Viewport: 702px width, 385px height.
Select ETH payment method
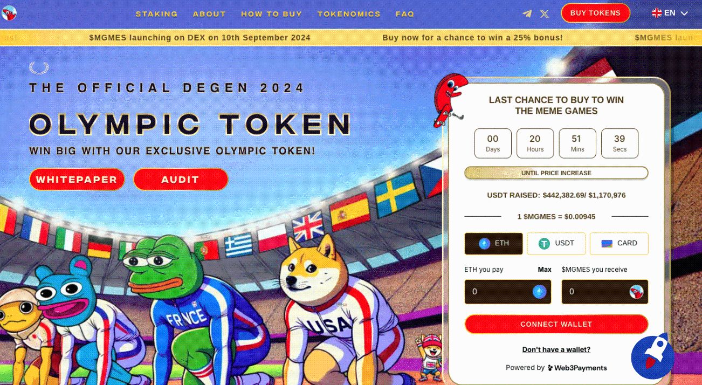[494, 244]
